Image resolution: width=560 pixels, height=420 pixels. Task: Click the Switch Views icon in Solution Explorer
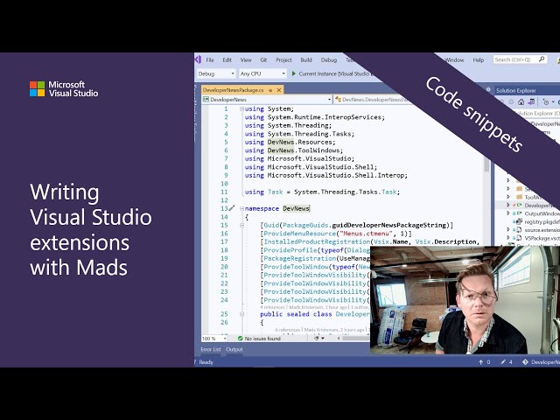531,102
